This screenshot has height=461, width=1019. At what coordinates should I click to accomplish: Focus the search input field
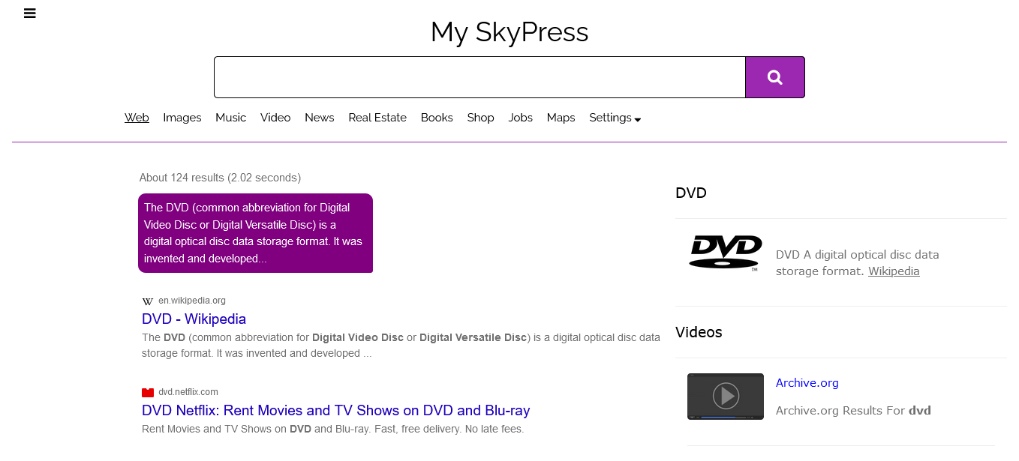pyautogui.click(x=479, y=77)
